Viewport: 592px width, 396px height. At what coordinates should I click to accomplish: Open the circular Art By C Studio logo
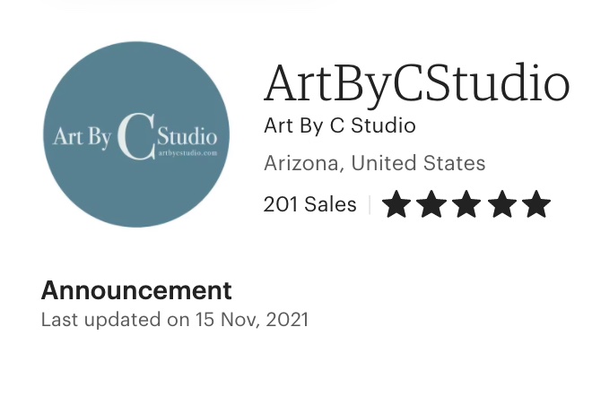[x=136, y=134]
